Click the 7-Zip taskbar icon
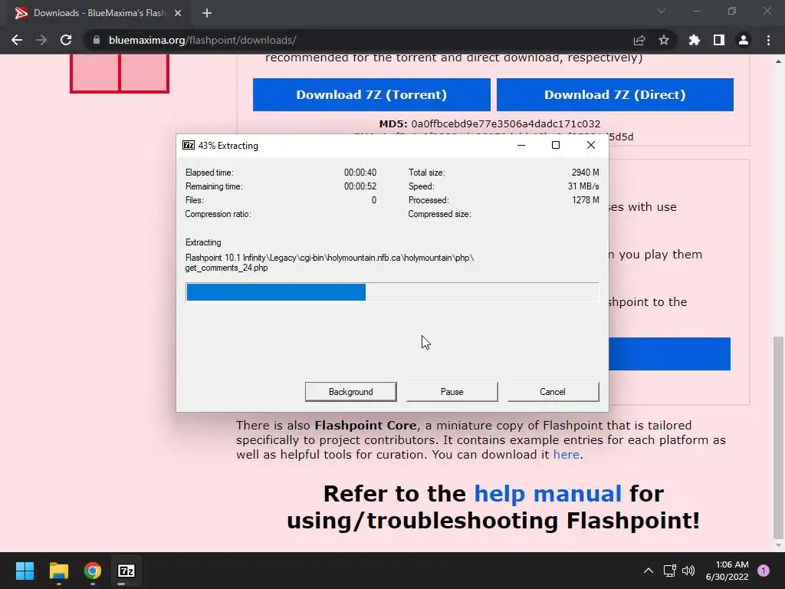 tap(126, 571)
